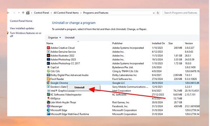Click the Liên Minh Huyền Thoại icon
The image size is (210, 126).
(48, 102)
